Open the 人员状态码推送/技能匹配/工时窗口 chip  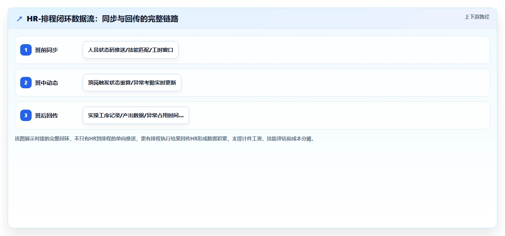tap(131, 50)
